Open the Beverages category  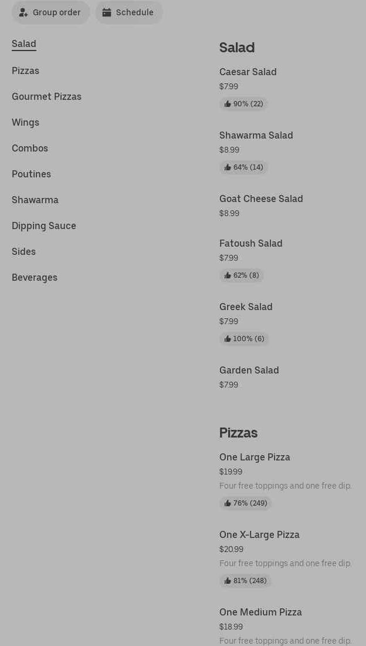[x=35, y=277]
